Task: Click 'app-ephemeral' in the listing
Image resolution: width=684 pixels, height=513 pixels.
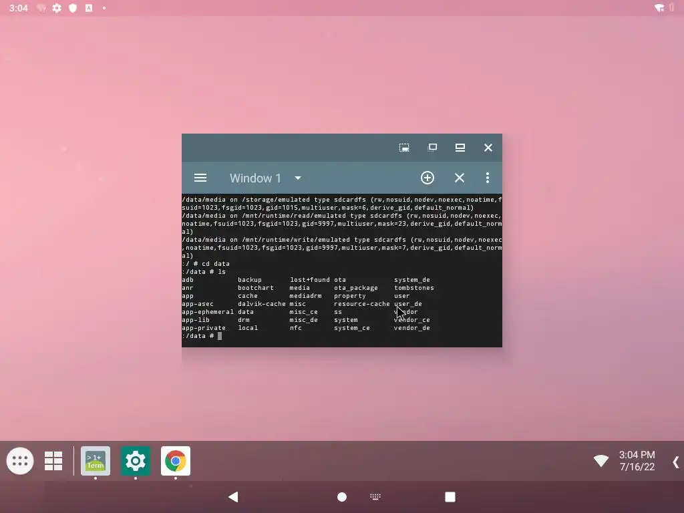Action: point(208,312)
